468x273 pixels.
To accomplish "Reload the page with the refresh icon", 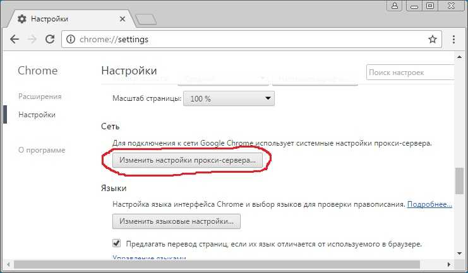I will coord(50,39).
